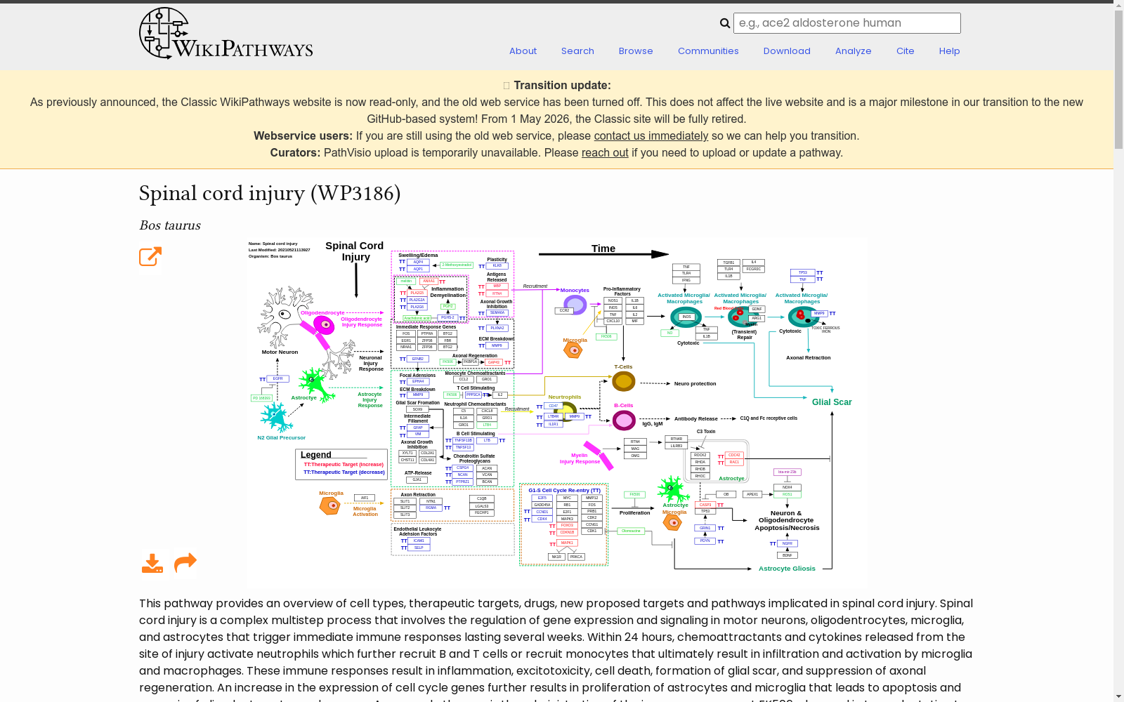Click the orange Microglia cell near Activation
1124x702 pixels.
point(329,505)
